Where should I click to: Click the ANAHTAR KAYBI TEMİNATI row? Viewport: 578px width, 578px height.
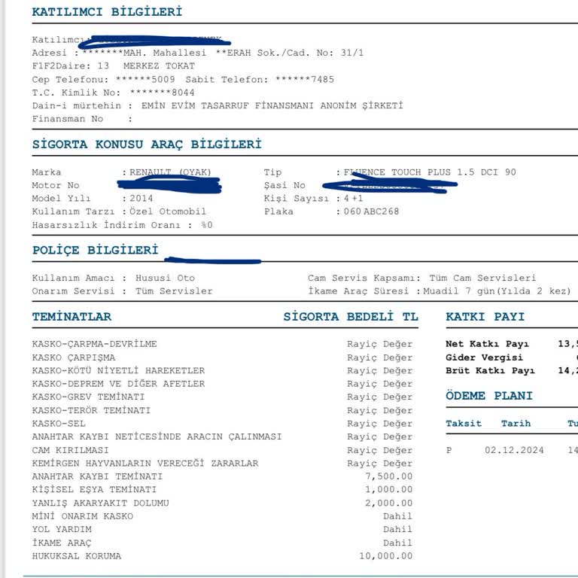tap(222, 476)
